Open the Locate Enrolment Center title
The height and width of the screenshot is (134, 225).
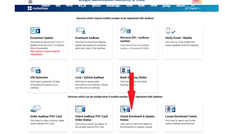(181, 116)
